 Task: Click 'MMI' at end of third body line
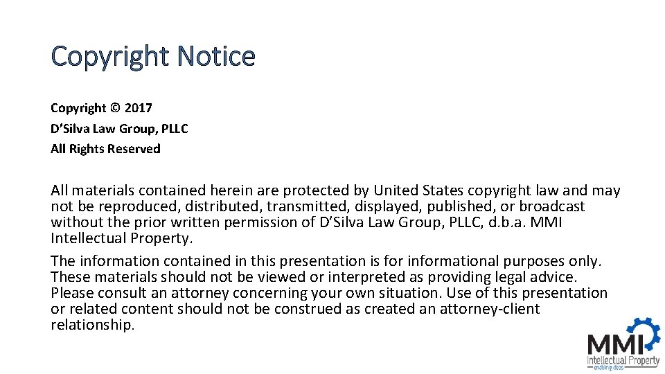547,222
